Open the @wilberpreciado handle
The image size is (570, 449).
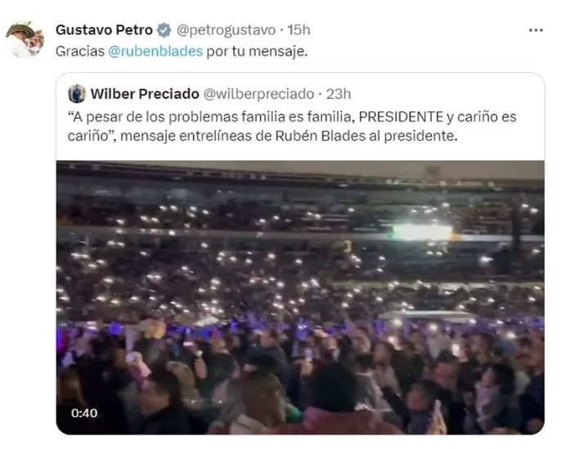(x=258, y=94)
